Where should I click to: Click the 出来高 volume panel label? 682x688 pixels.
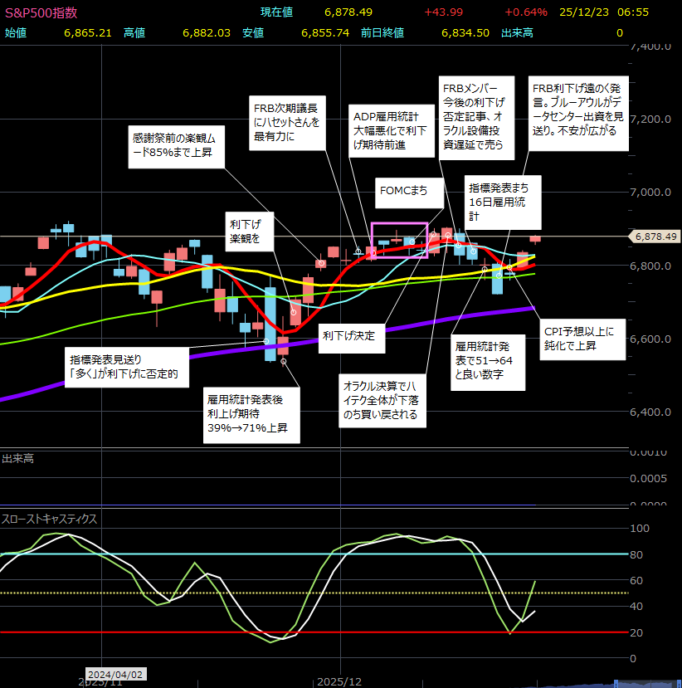[17, 458]
